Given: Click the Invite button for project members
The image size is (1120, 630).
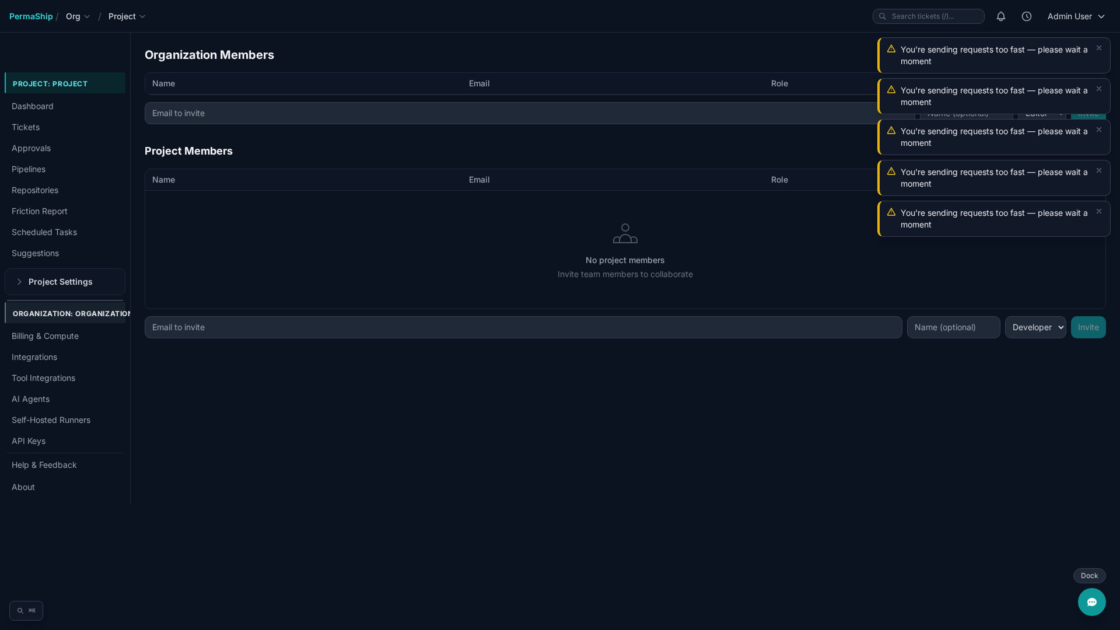Looking at the screenshot, I should click(x=1088, y=327).
